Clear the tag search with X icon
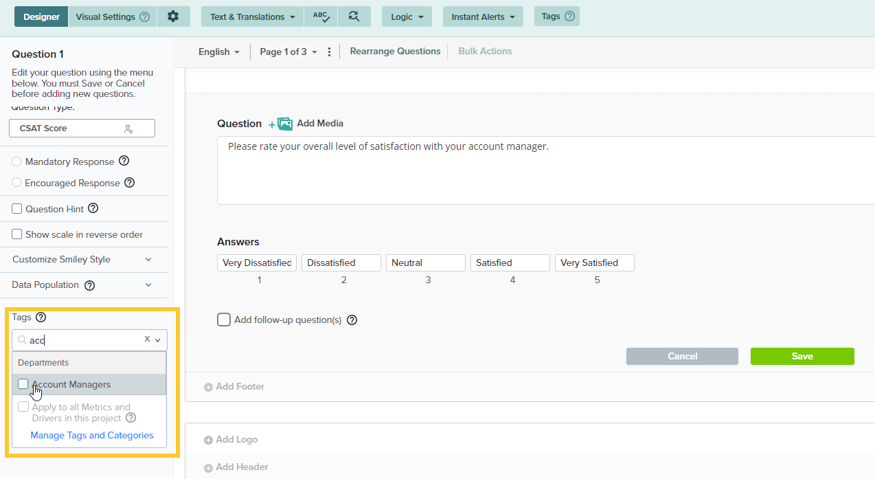 tap(147, 339)
